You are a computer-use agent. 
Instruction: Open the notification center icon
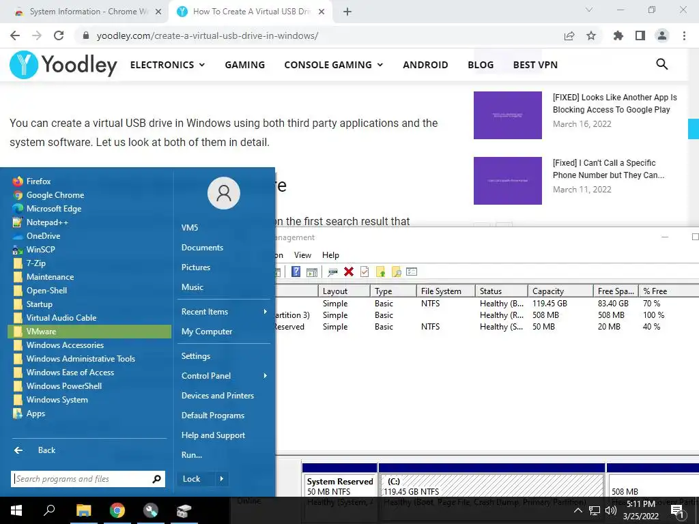677,512
